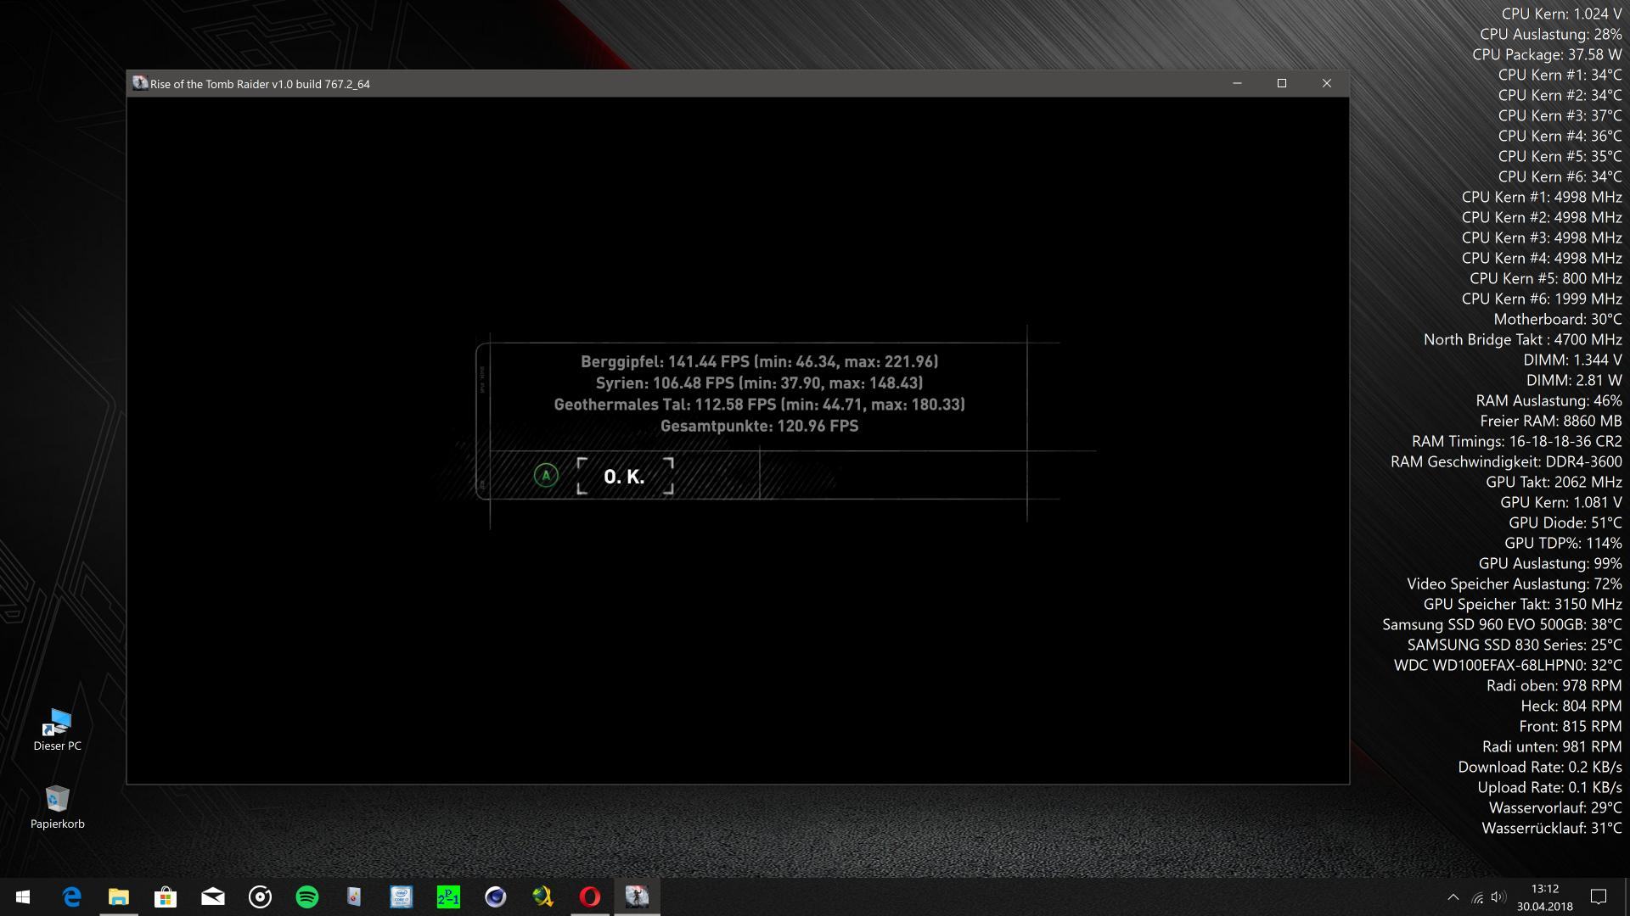Click RAM Timings 16-18-18-36 CR2 readout

1516,441
